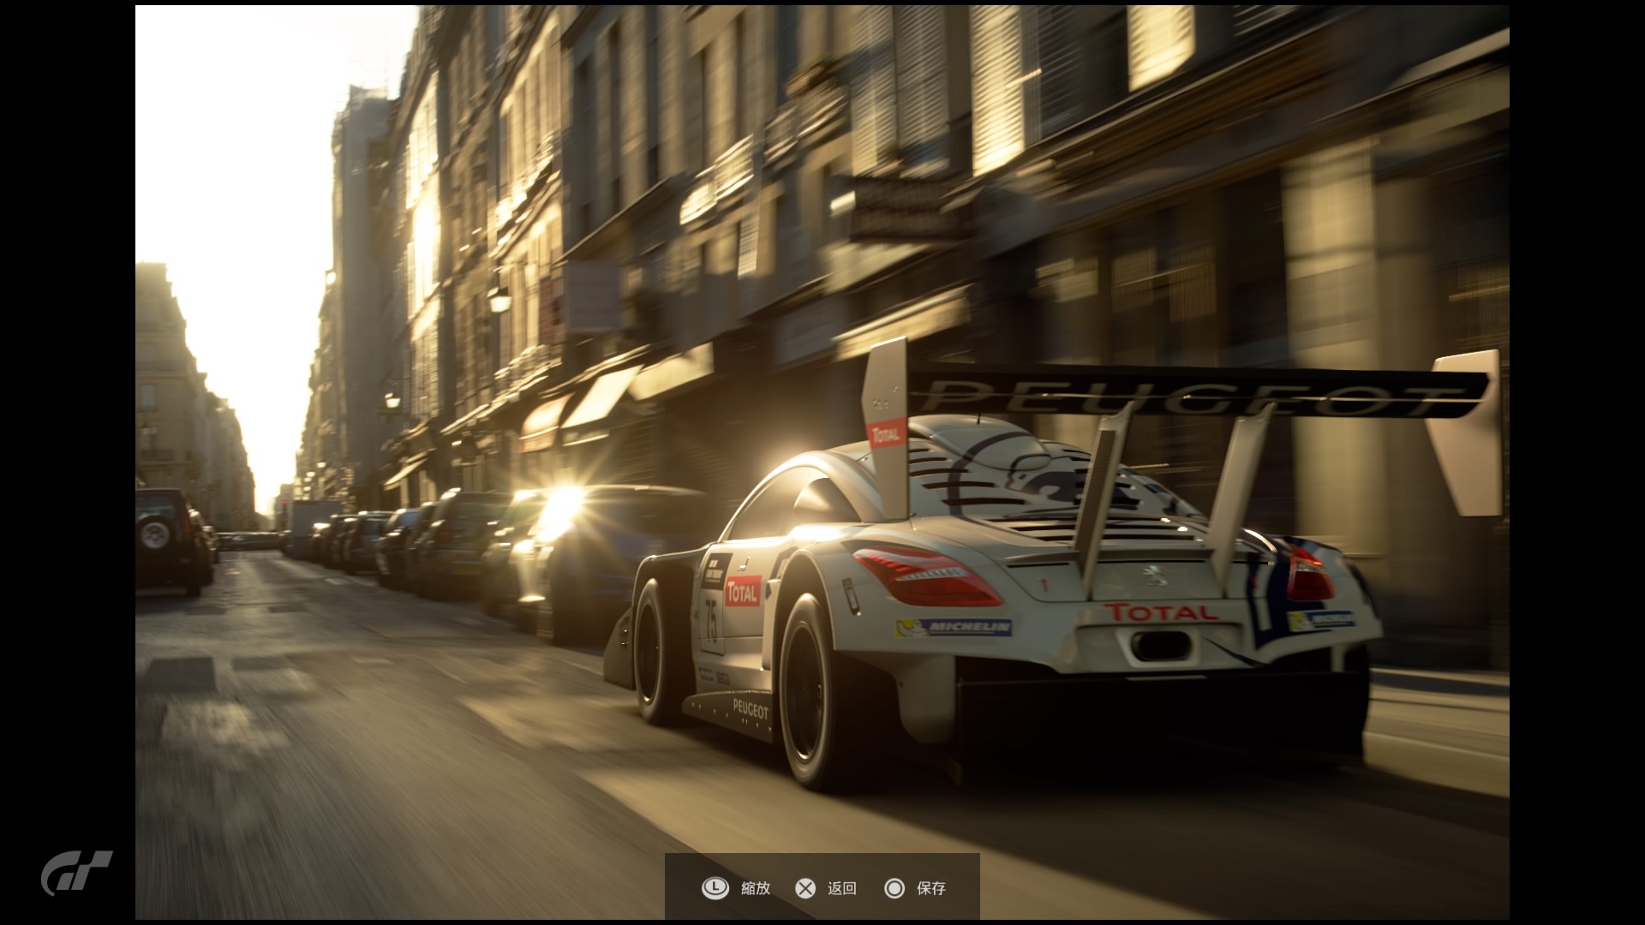Select the 返回 back label
1645x925 pixels.
[842, 888]
